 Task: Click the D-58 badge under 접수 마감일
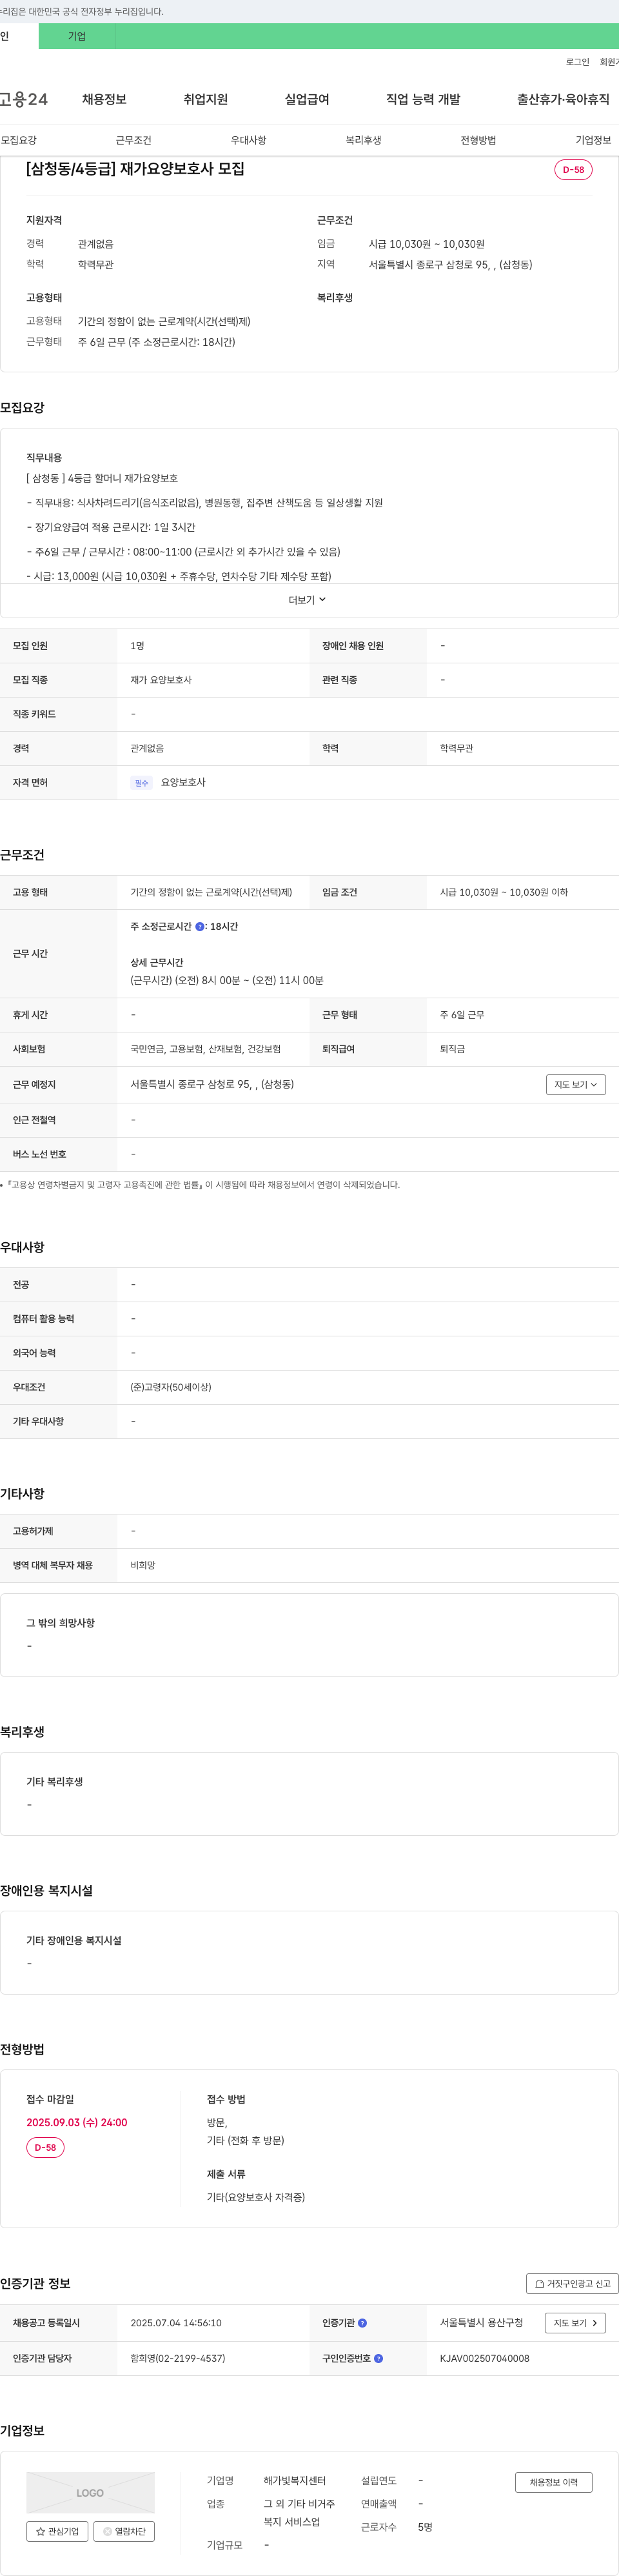click(x=45, y=2147)
